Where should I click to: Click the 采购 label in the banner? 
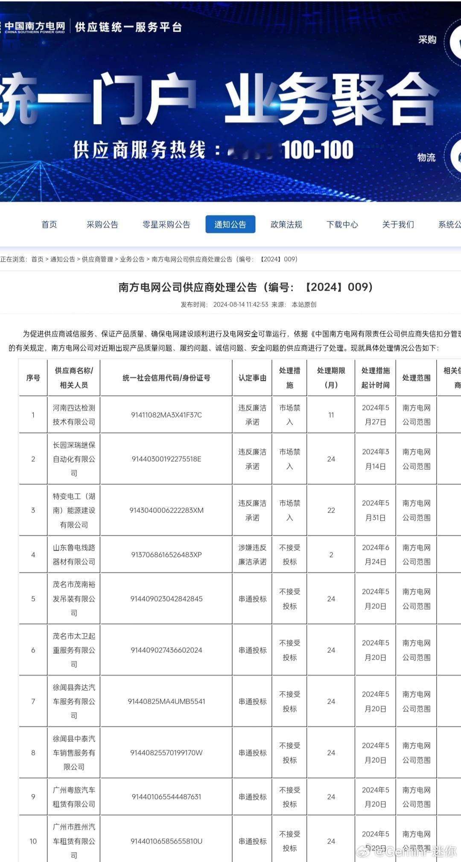point(427,40)
